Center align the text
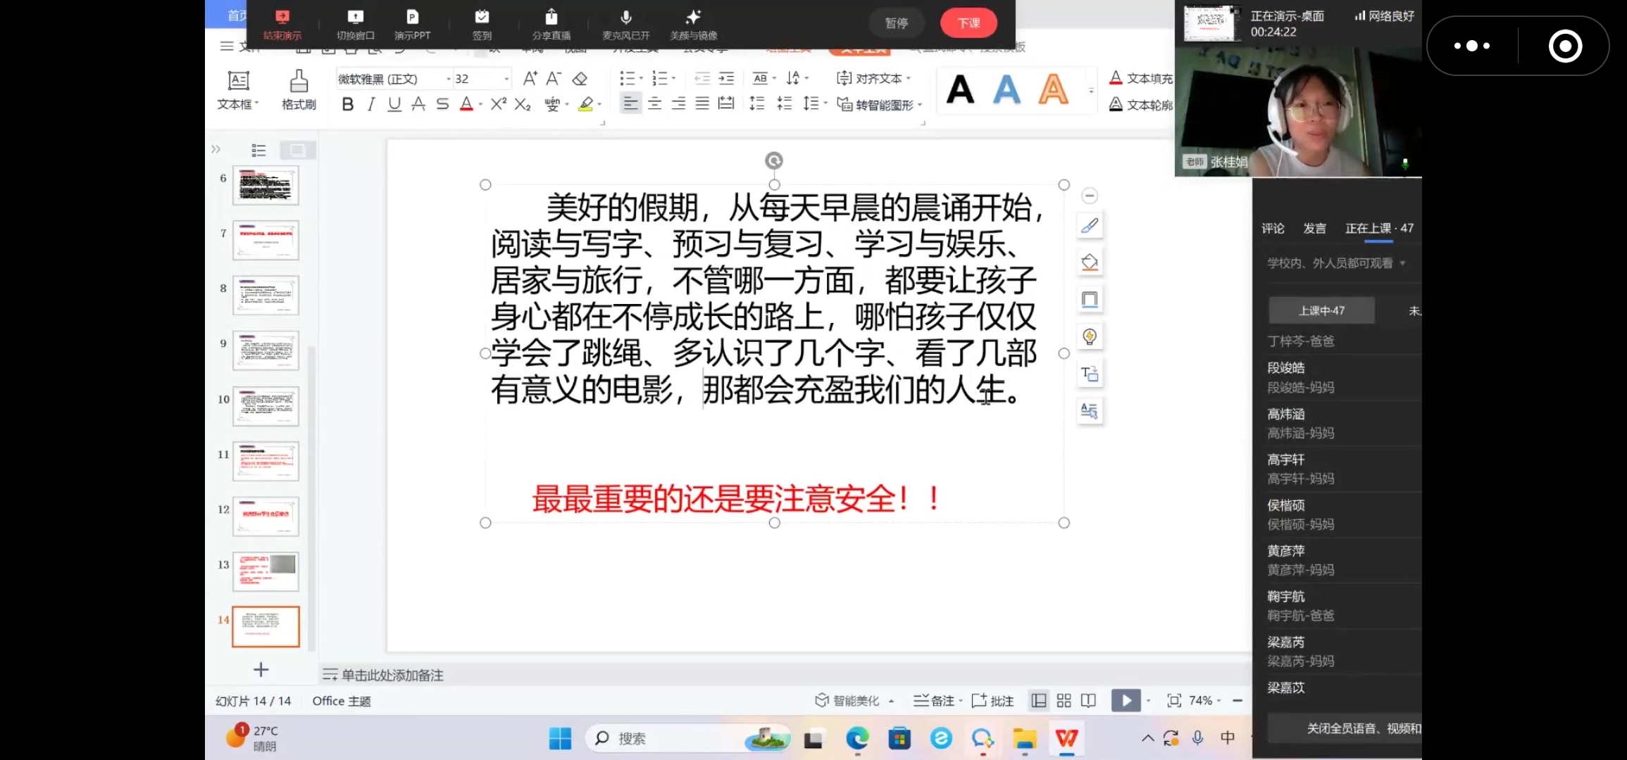 [x=654, y=104]
